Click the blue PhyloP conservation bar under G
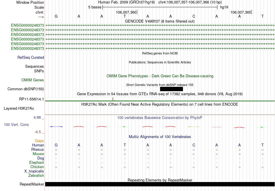Viewport: 275px width, 191px height. coord(56,127)
